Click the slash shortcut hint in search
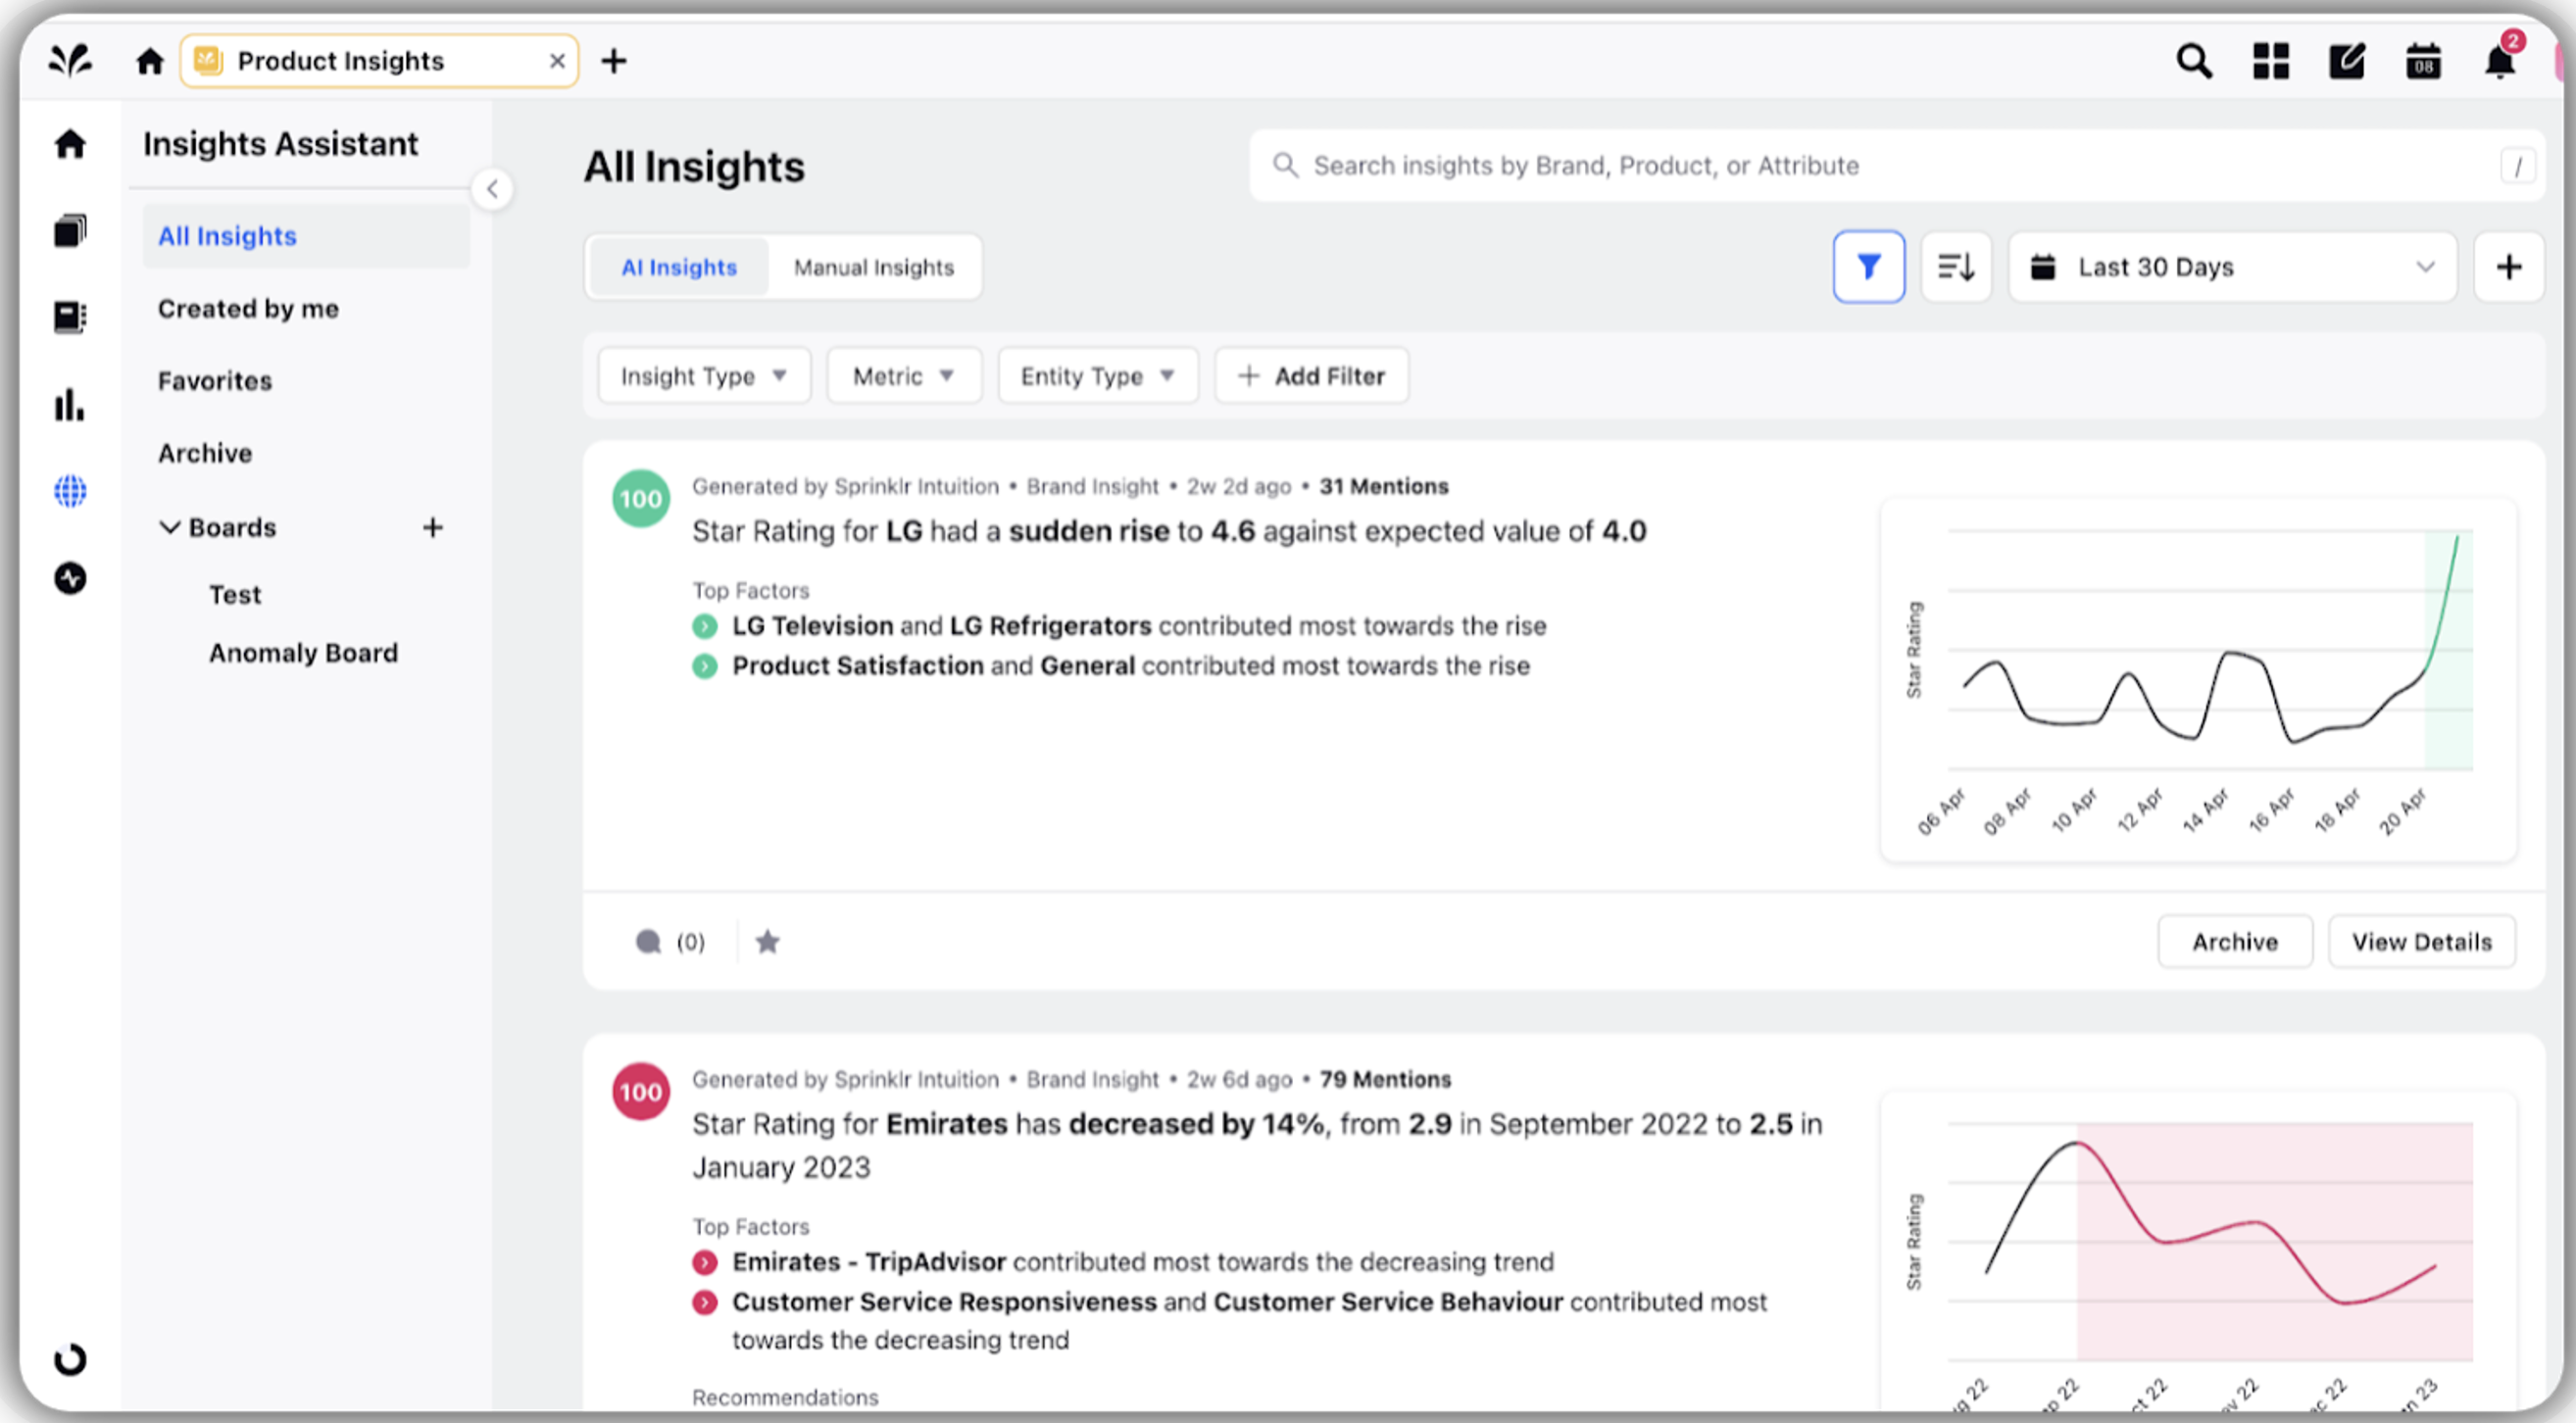The image size is (2576, 1423). click(2517, 166)
